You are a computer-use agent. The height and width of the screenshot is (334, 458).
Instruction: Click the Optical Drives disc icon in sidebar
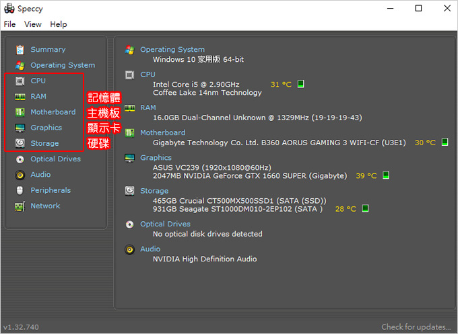coord(20,159)
